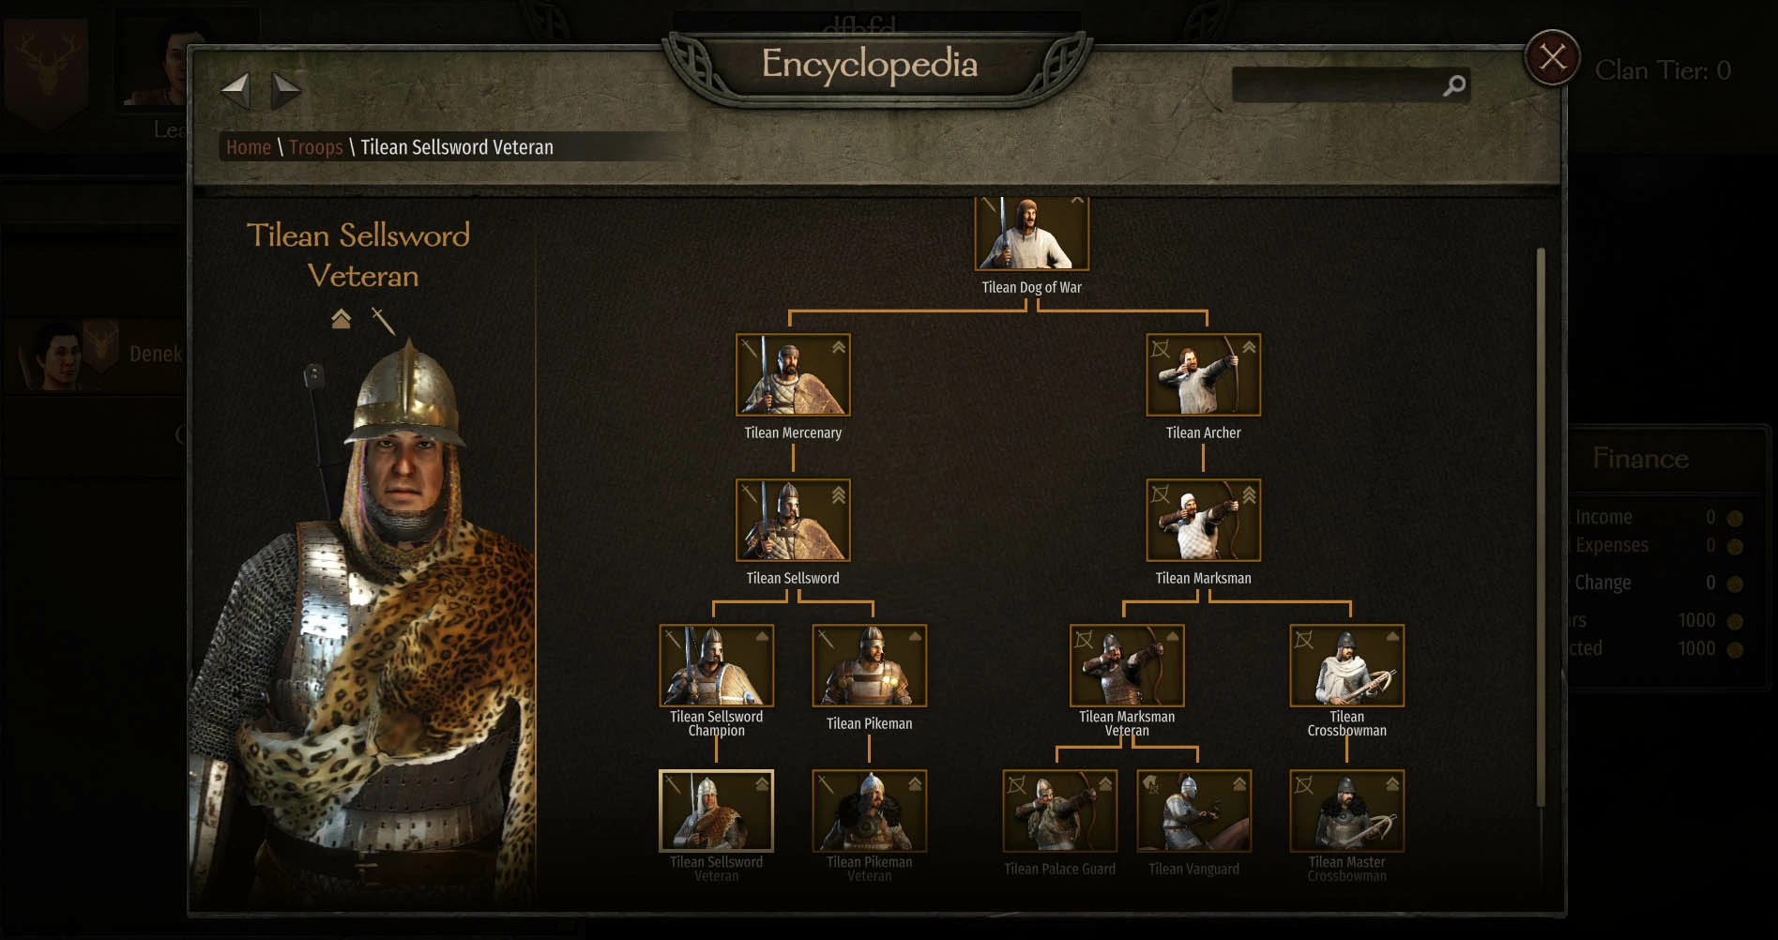Viewport: 1778px width, 940px height.
Task: Open the Tilean Palace Guard entry
Action: 1059,811
